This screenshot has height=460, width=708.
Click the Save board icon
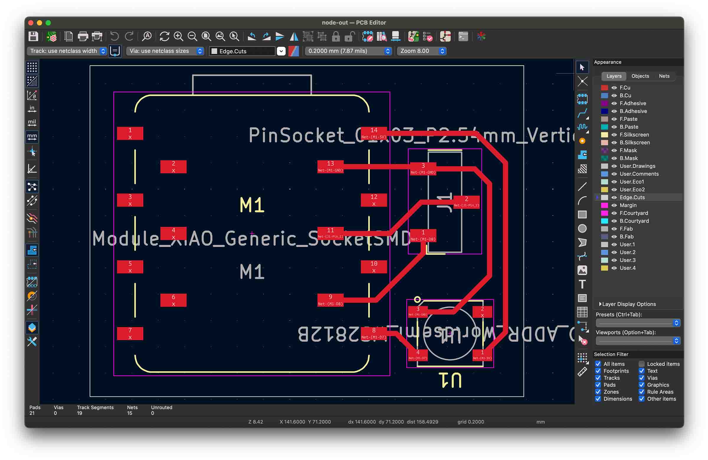33,37
